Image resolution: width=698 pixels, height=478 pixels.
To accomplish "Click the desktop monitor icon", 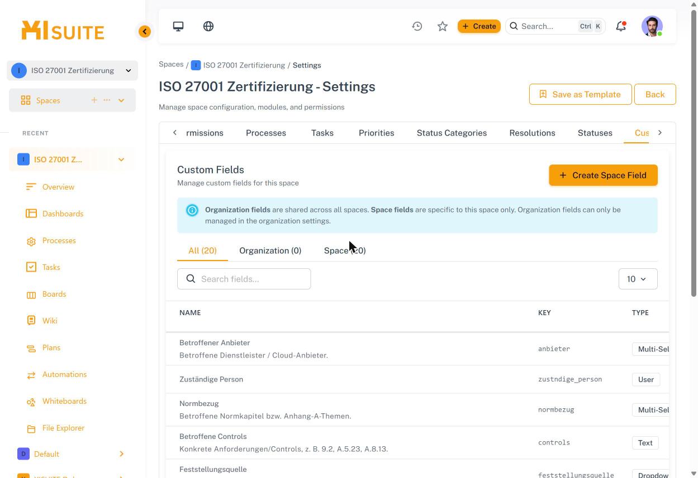I will click(x=178, y=26).
